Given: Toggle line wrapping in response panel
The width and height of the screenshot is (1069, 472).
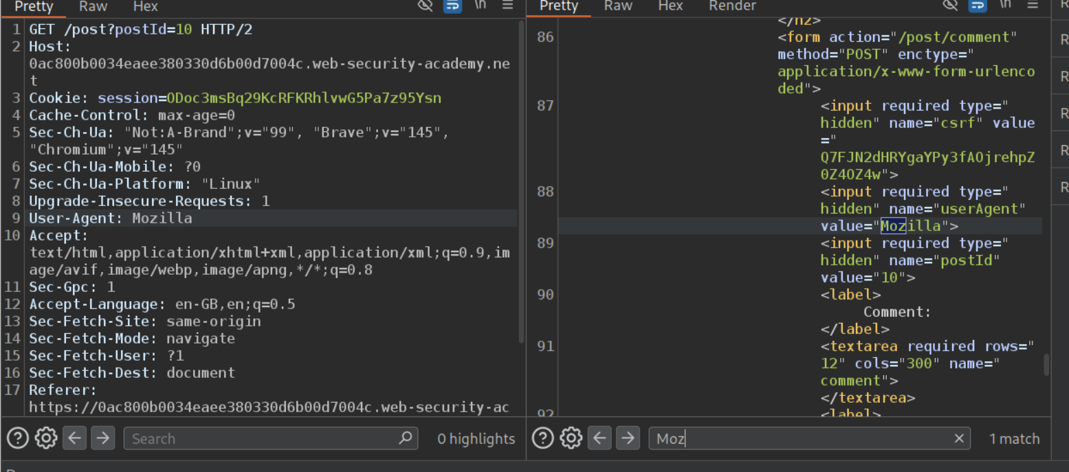Looking at the screenshot, I should pyautogui.click(x=978, y=5).
